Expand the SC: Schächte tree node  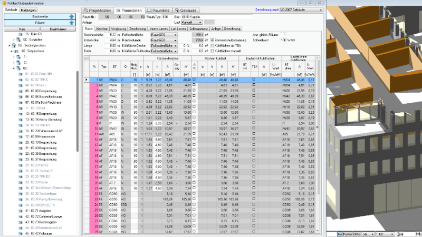click(14, 39)
